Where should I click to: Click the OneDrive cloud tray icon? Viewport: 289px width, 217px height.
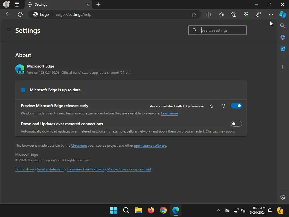coord(227,210)
